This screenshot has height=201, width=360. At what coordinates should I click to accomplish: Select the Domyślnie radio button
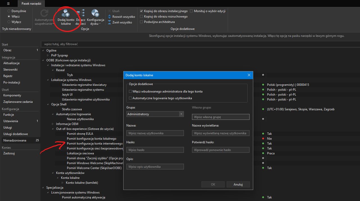[x=9, y=11]
